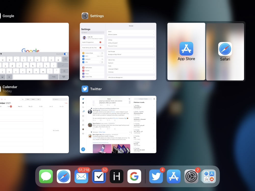Open Mail app with 51,218 badge
The height and width of the screenshot is (191, 255).
point(81,176)
